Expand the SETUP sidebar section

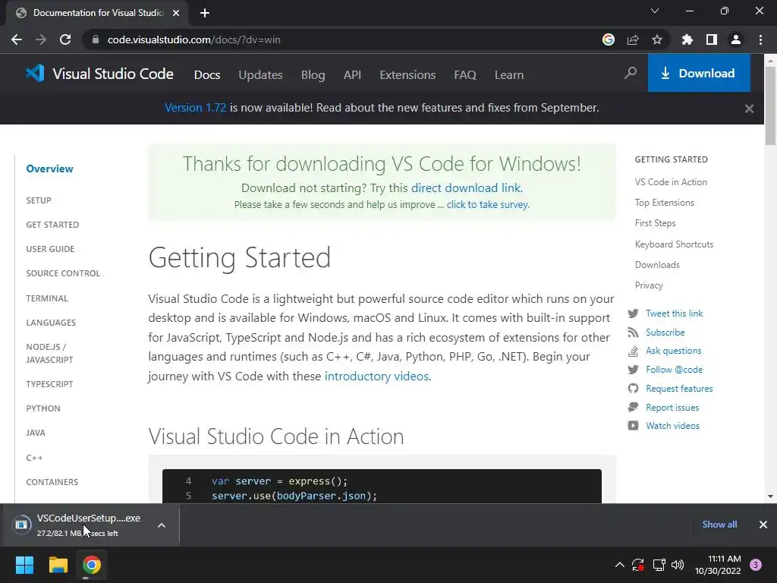(39, 200)
